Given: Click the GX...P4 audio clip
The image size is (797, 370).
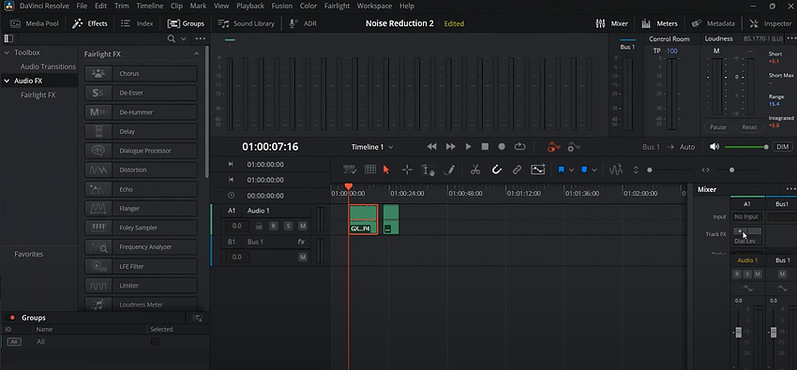Looking at the screenshot, I should [364, 219].
